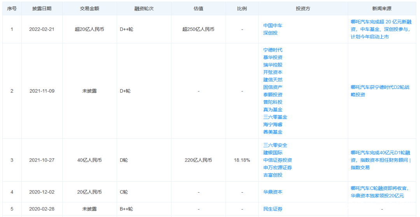Open news on 哪吒汽车完成超20亿元新融资
Image resolution: width=420 pixels, height=217 pixels.
pos(381,29)
